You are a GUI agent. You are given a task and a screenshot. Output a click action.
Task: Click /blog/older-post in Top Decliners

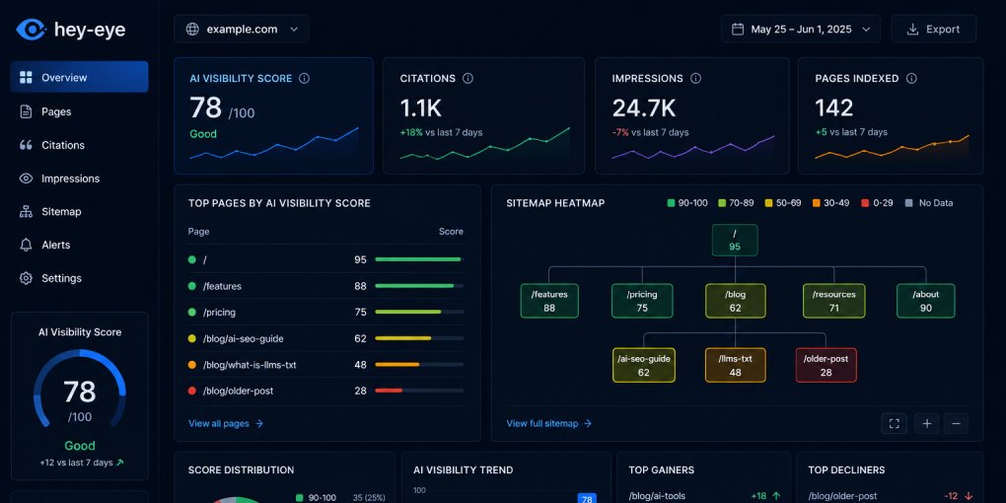[841, 496]
